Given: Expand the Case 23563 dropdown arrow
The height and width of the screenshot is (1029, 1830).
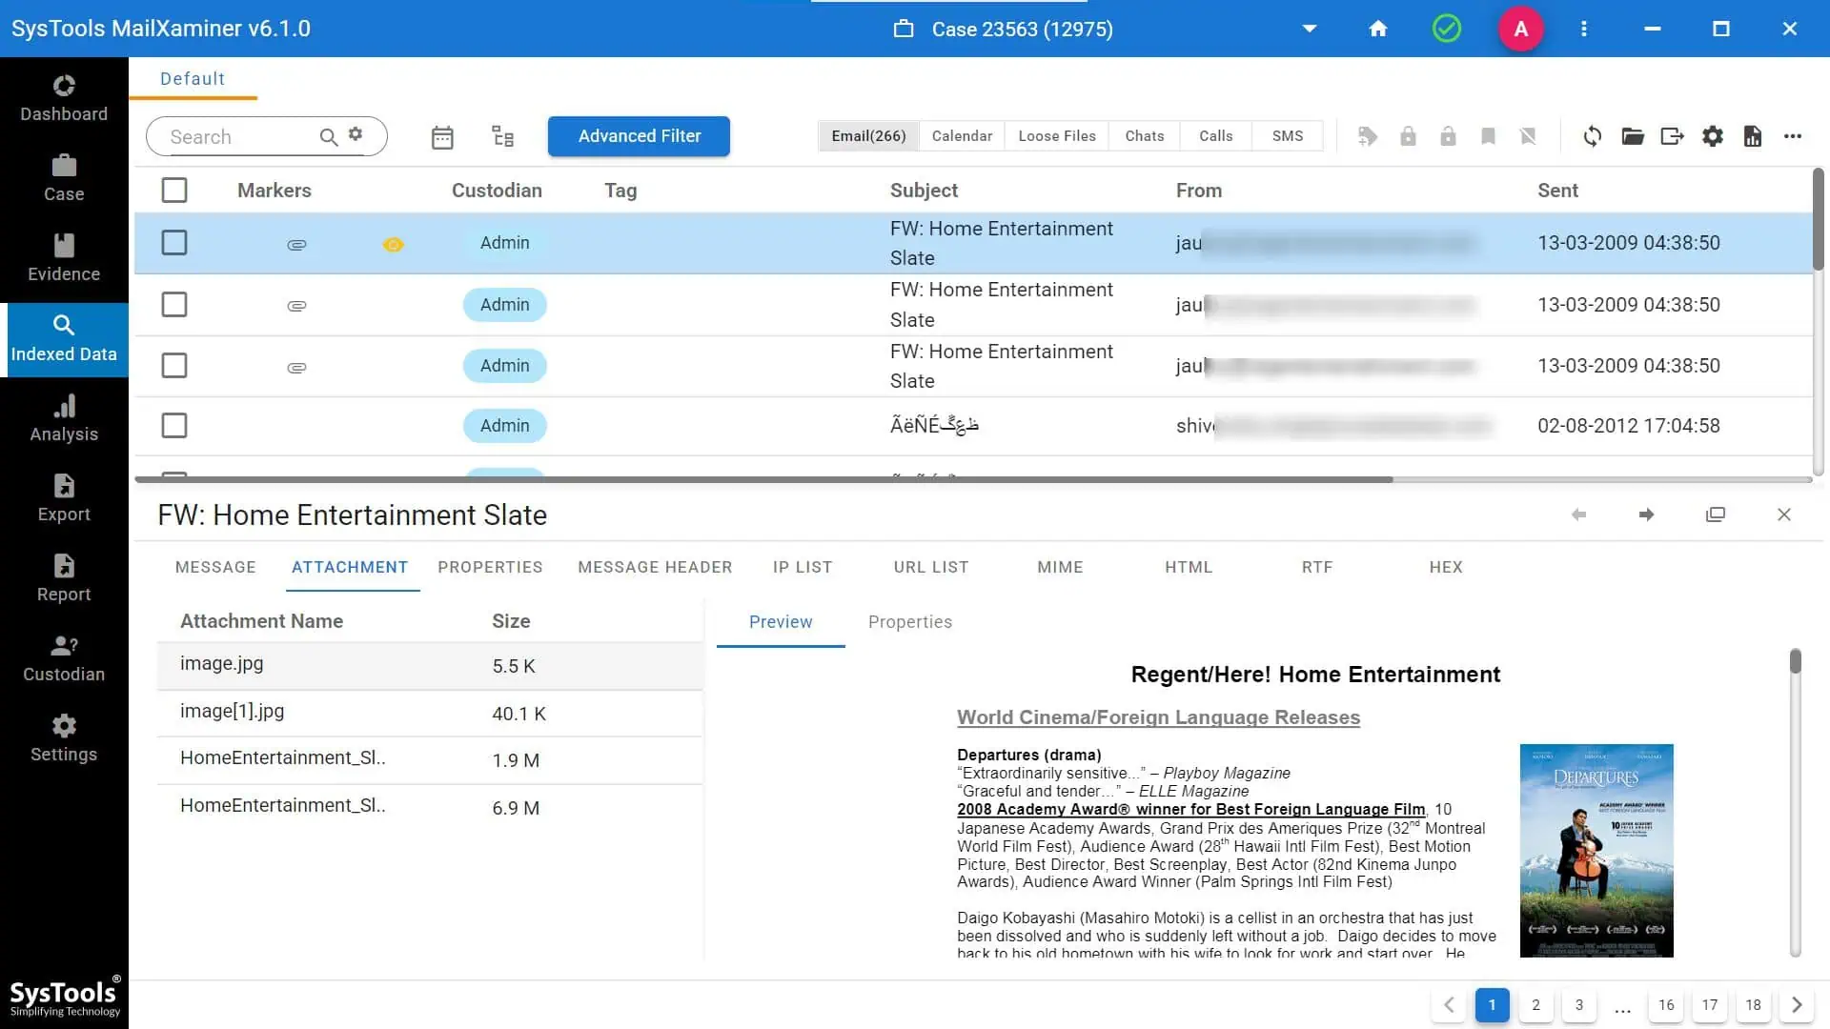Looking at the screenshot, I should pyautogui.click(x=1310, y=29).
